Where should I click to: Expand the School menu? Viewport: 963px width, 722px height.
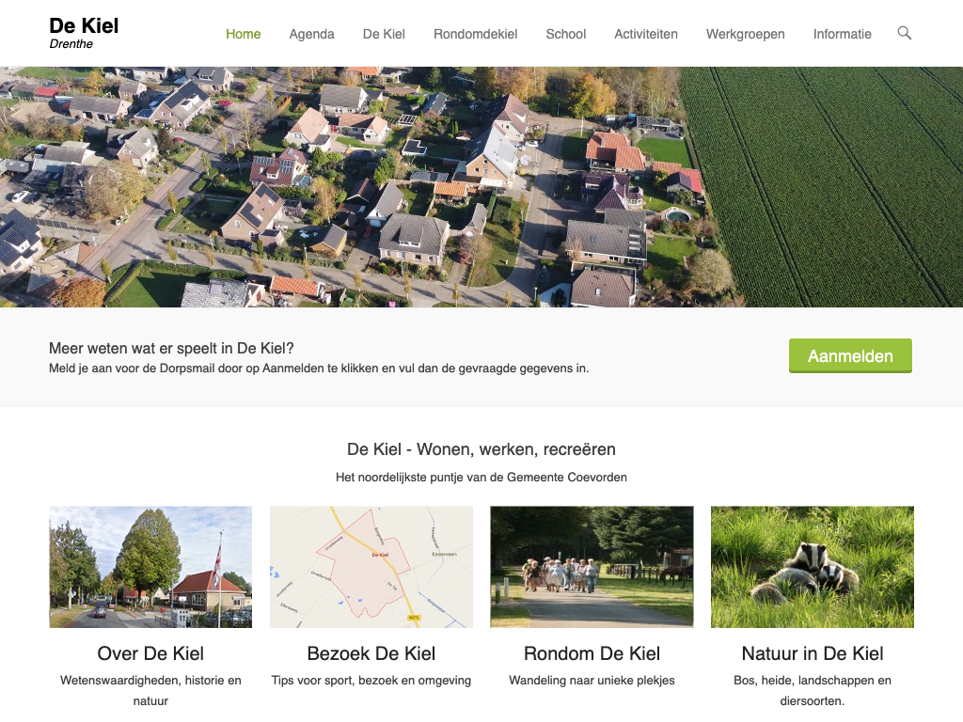565,34
